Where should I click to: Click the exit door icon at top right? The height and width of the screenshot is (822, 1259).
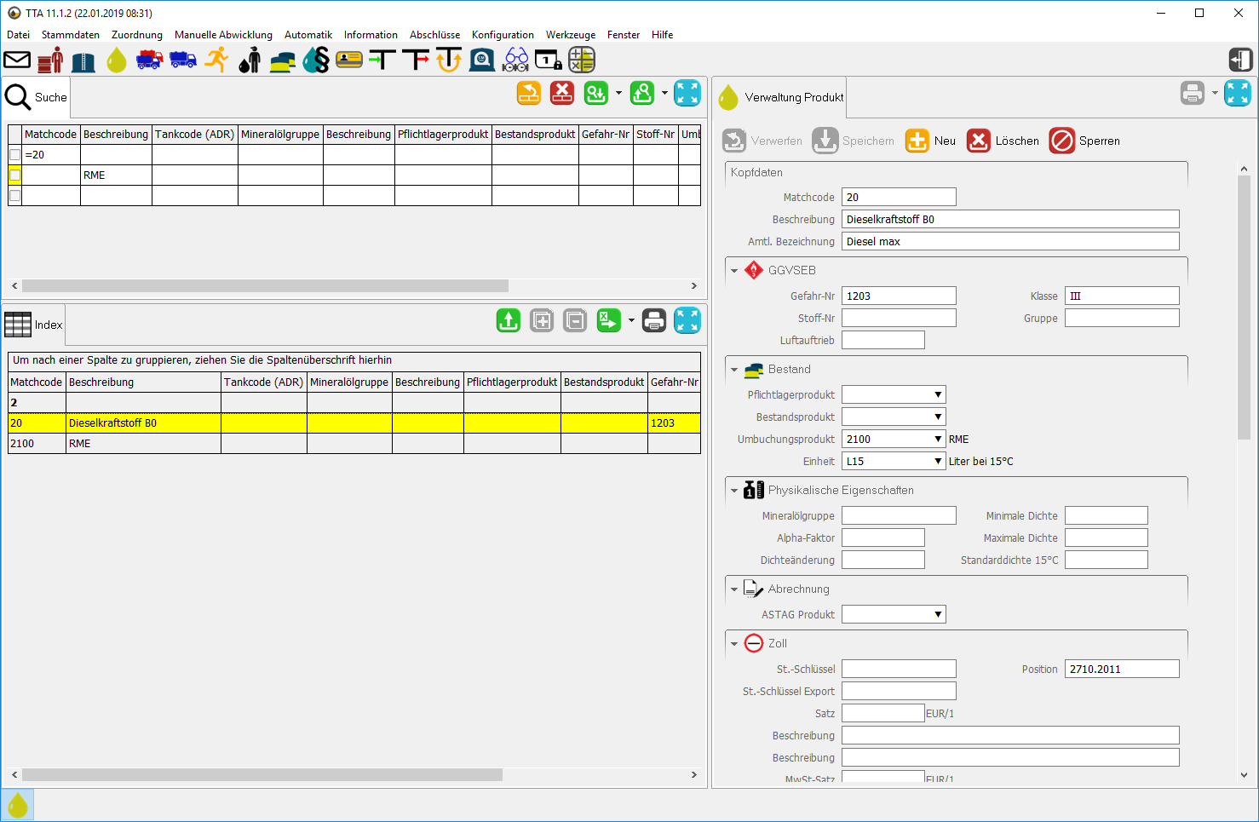point(1241,60)
